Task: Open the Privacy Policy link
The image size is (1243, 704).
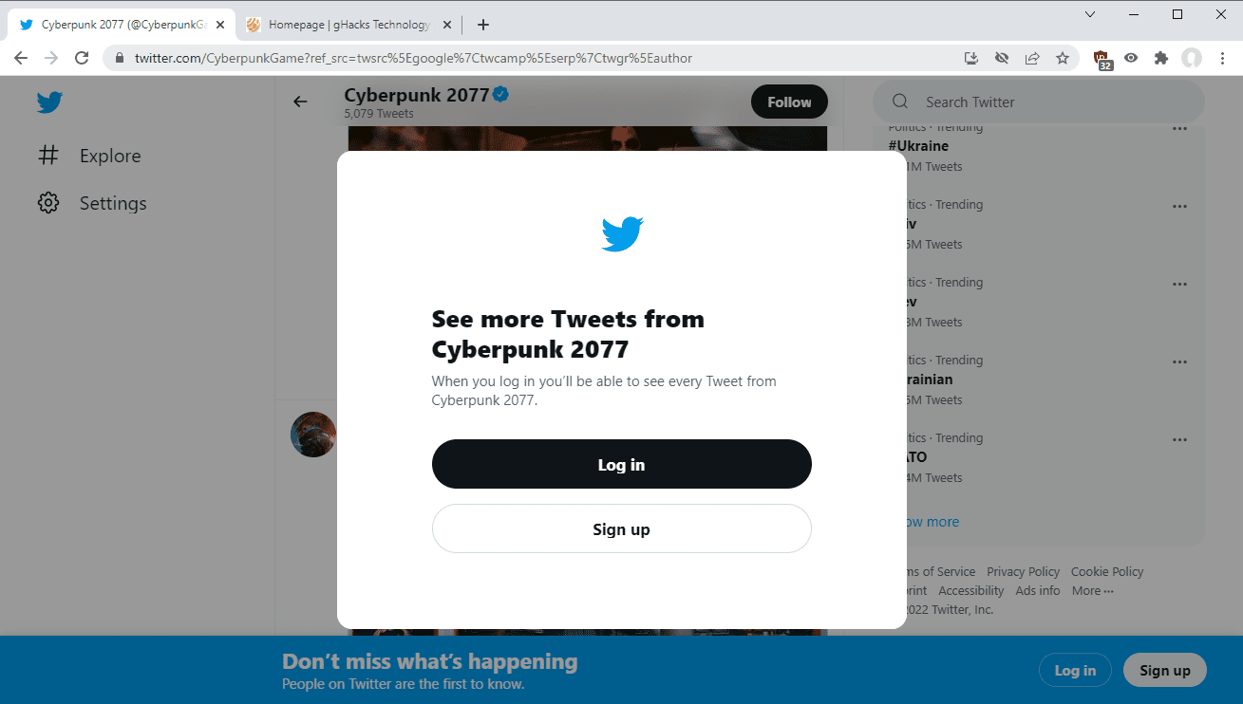Action: click(1023, 571)
